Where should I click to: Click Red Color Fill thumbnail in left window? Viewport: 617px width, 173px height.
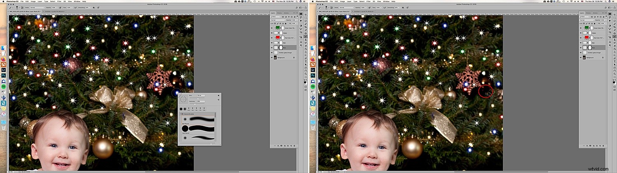click(x=278, y=38)
